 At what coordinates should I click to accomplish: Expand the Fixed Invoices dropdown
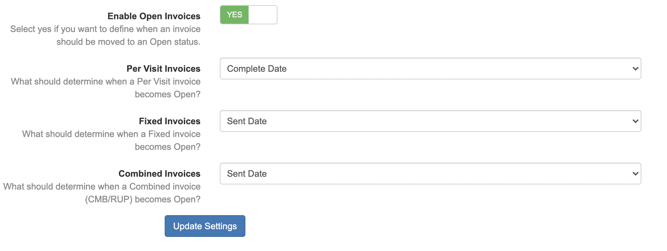pos(430,121)
